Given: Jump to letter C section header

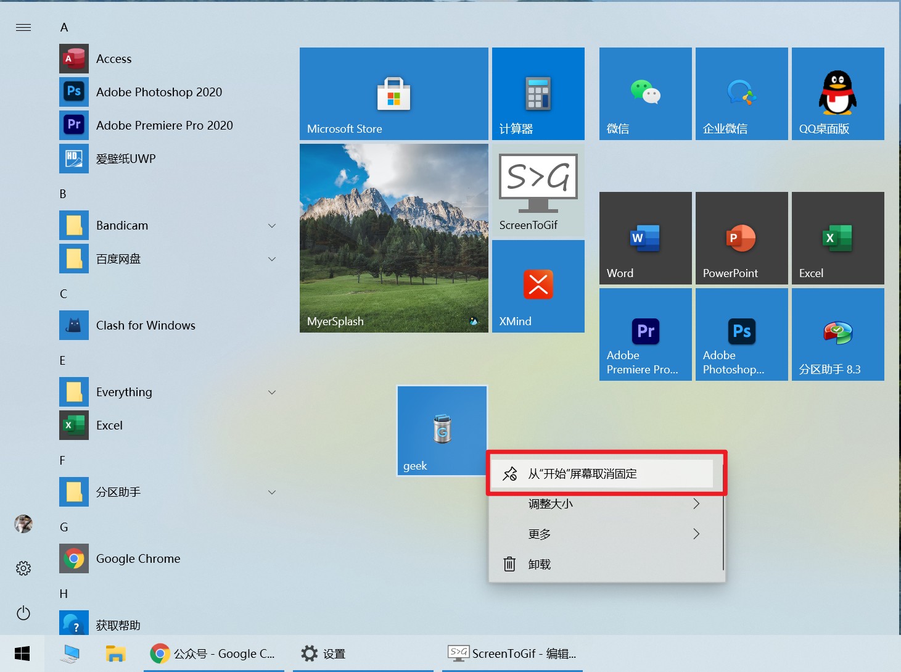Looking at the screenshot, I should [64, 294].
